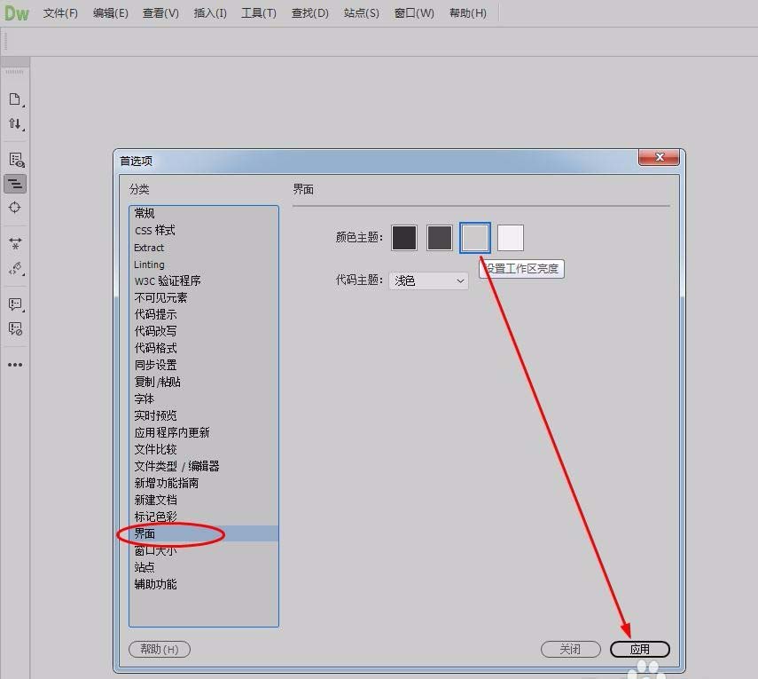Open the 插入(I) menu
This screenshot has height=679, width=758.
coord(210,13)
